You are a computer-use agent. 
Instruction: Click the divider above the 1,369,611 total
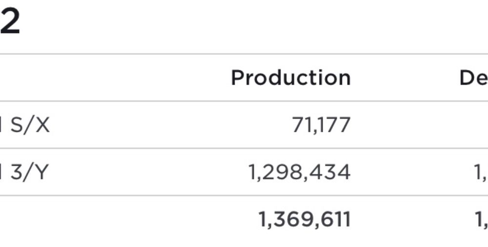click(x=244, y=195)
